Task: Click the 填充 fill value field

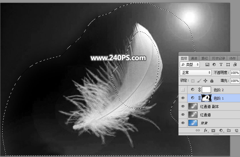Action: coord(235,81)
